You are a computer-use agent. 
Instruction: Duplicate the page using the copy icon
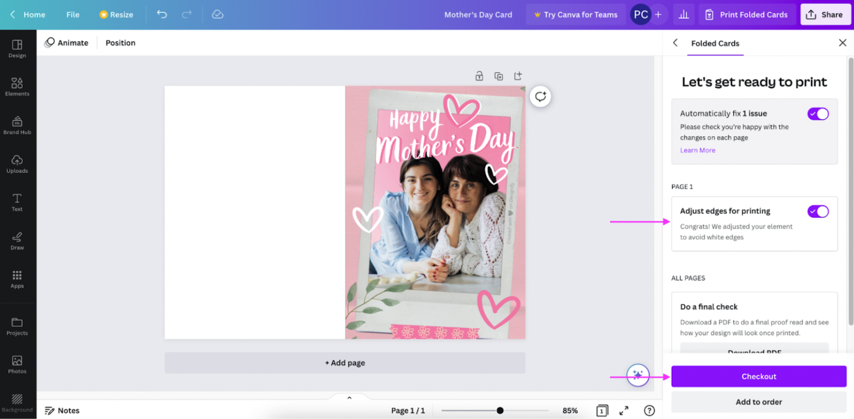[498, 76]
